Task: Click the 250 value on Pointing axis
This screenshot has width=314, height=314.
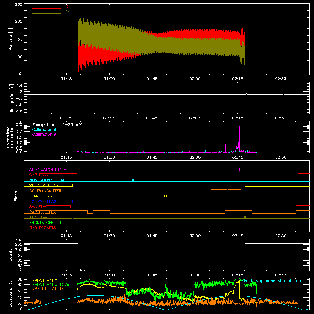Action: (18, 5)
